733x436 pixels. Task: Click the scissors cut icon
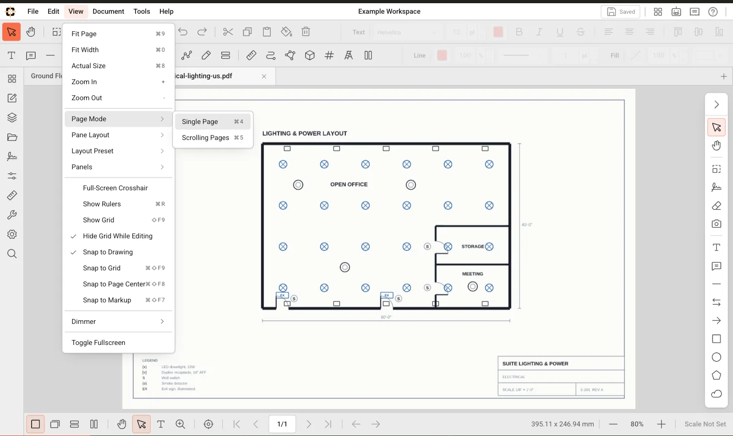point(228,32)
